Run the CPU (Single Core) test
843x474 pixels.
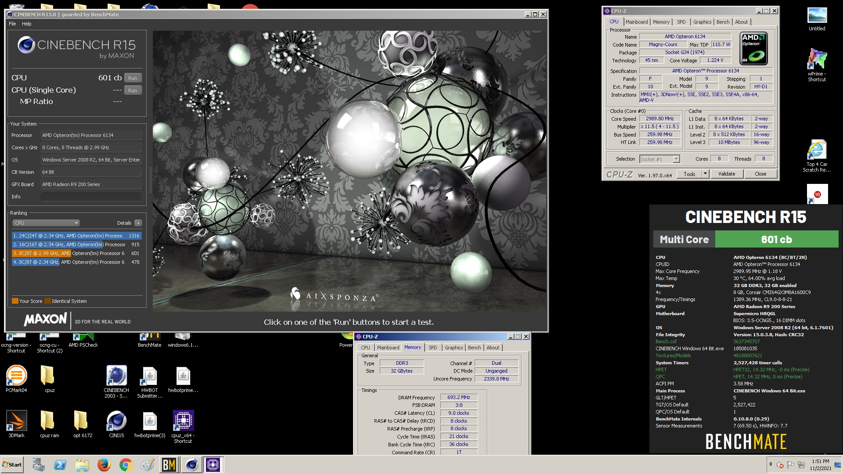point(133,90)
